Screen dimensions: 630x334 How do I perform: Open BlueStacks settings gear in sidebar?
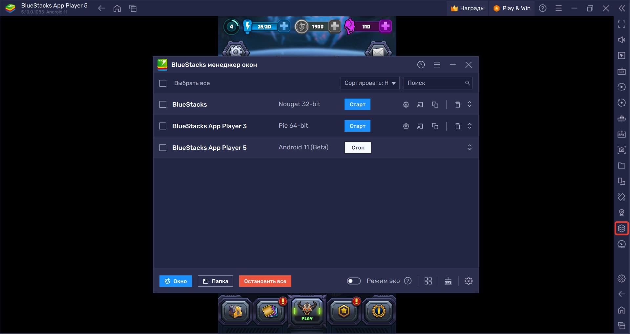click(621, 278)
